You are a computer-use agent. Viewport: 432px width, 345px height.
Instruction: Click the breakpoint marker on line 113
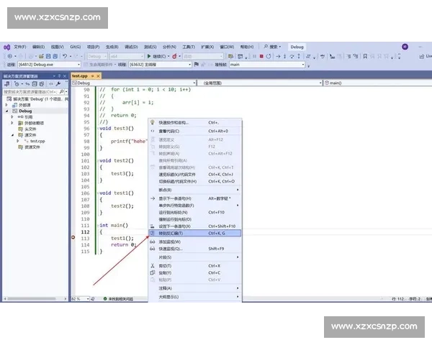coord(74,237)
